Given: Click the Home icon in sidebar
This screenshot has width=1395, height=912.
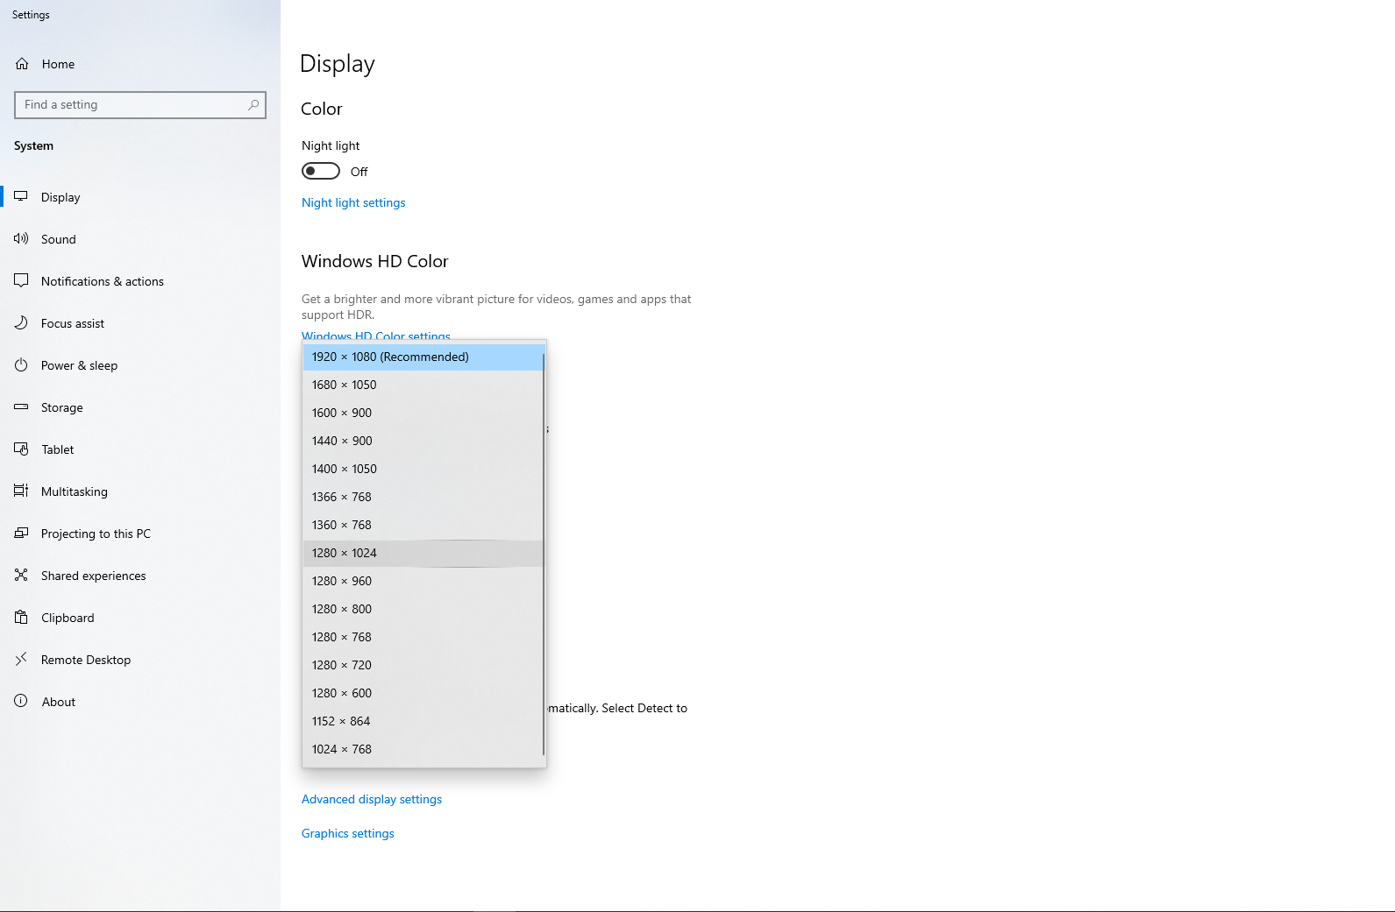Looking at the screenshot, I should 22,64.
